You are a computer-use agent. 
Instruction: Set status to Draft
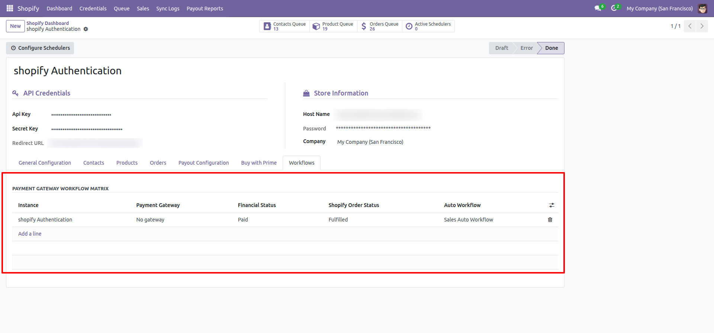(x=501, y=48)
